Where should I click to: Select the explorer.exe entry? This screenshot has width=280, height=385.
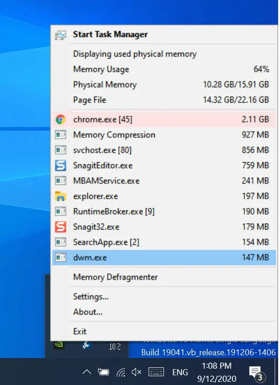(x=164, y=196)
